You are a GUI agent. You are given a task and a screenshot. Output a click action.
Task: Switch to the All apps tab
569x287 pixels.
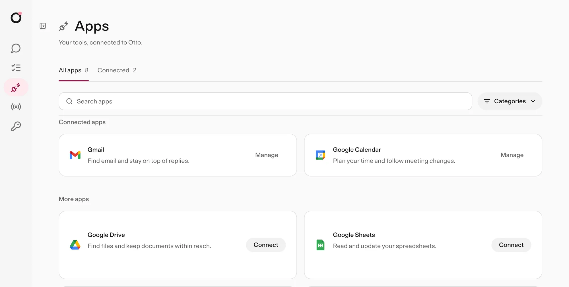73,70
